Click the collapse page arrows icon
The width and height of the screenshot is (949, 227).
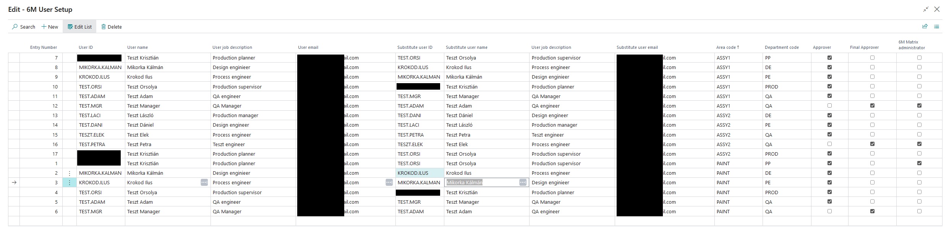(x=926, y=10)
